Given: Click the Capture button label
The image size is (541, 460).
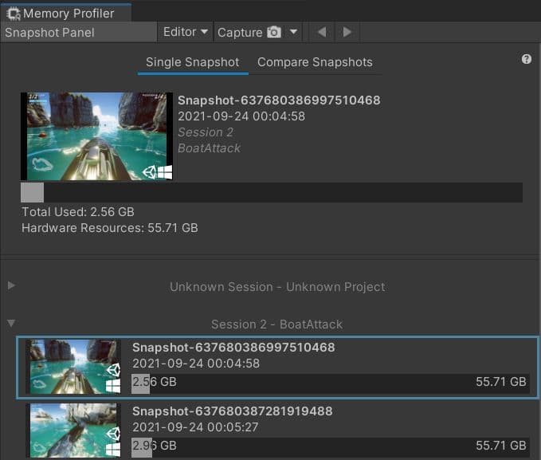Looking at the screenshot, I should tap(239, 33).
